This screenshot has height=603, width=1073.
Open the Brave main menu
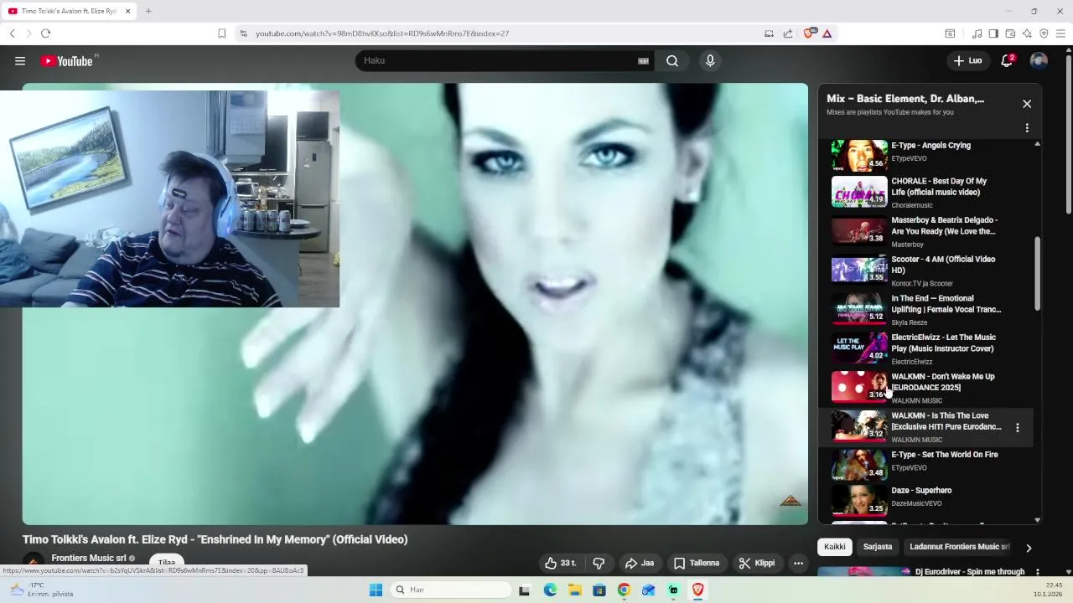pyautogui.click(x=1061, y=33)
